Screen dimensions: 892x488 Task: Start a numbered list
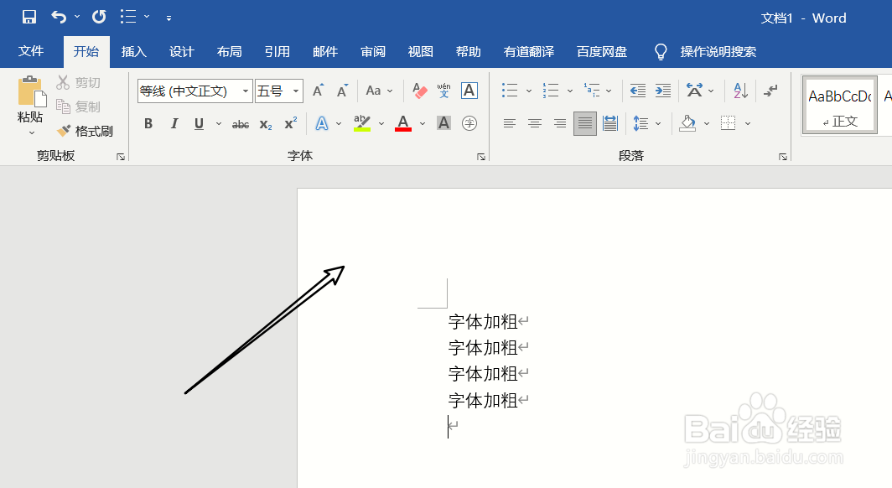click(551, 91)
